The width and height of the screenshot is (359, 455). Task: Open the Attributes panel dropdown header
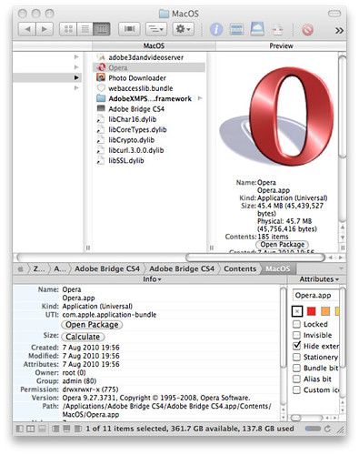pyautogui.click(x=319, y=279)
